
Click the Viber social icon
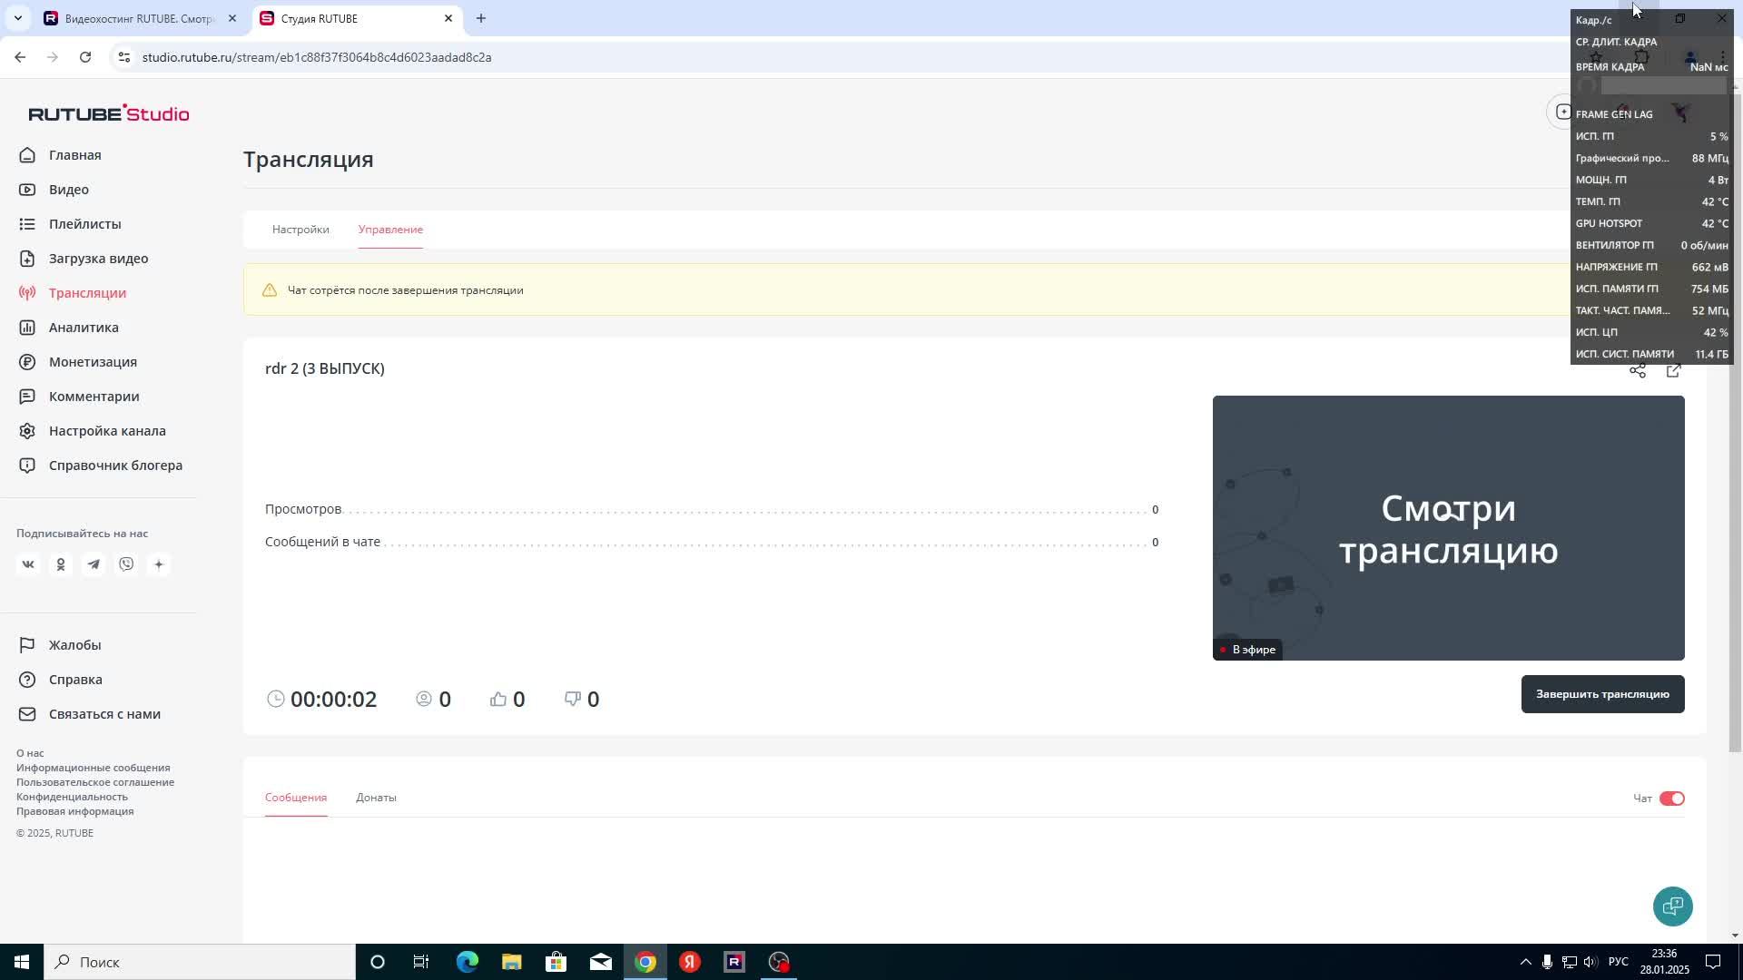click(x=126, y=564)
